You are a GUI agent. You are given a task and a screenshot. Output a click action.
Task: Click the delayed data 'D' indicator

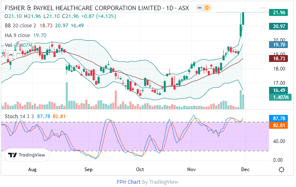(207, 8)
